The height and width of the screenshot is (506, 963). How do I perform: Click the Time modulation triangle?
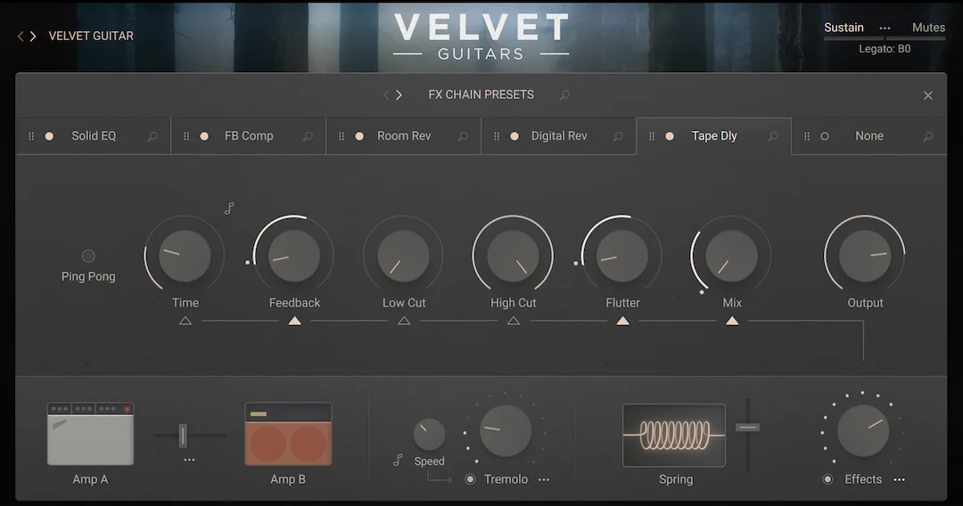tap(185, 321)
